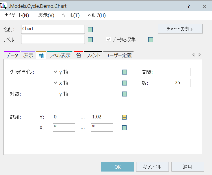Toggle the green square next to データを収集
This screenshot has width=212, height=175.
(151, 40)
